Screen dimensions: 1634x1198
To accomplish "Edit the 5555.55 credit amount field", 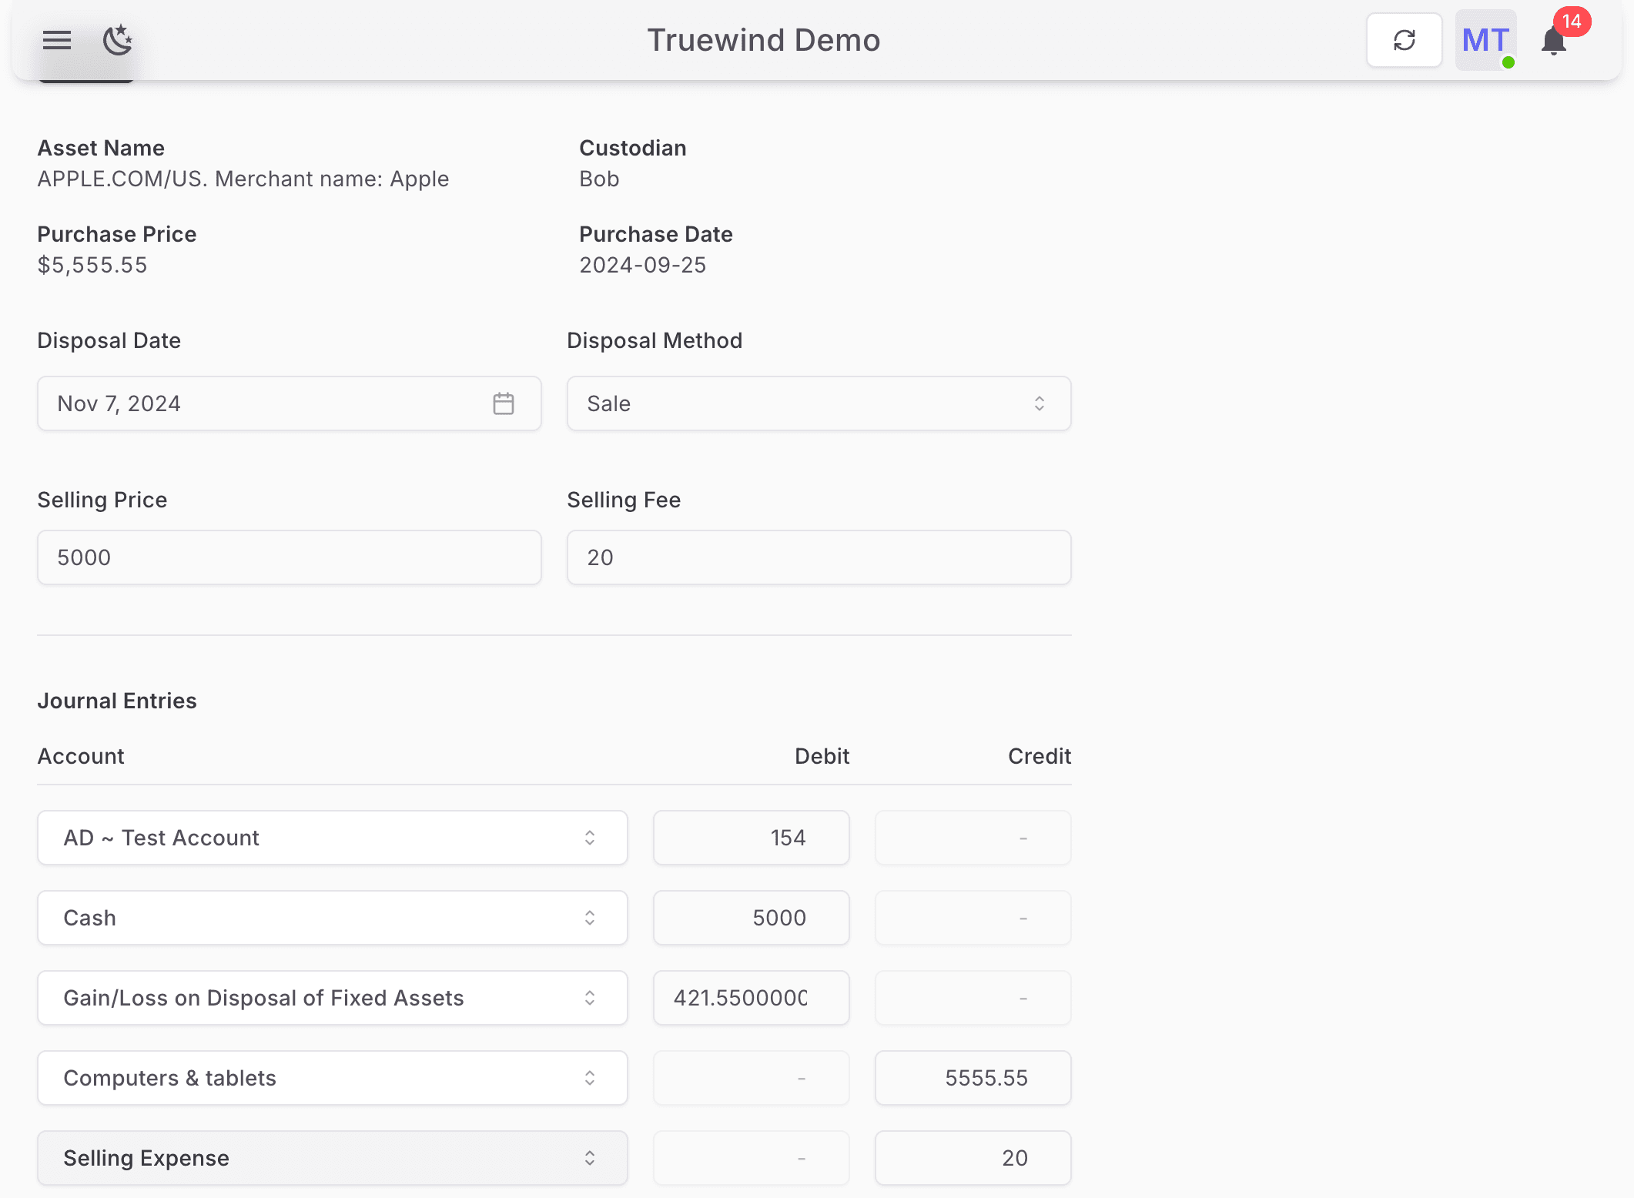I will pos(973,1078).
